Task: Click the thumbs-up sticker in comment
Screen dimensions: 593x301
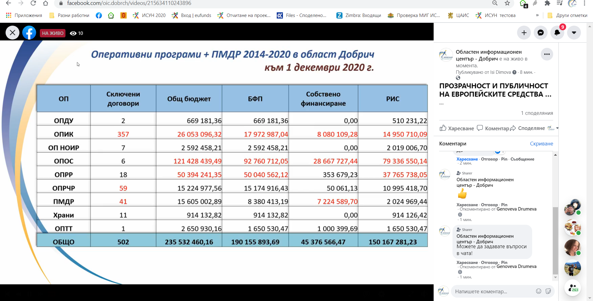Action: click(x=462, y=194)
